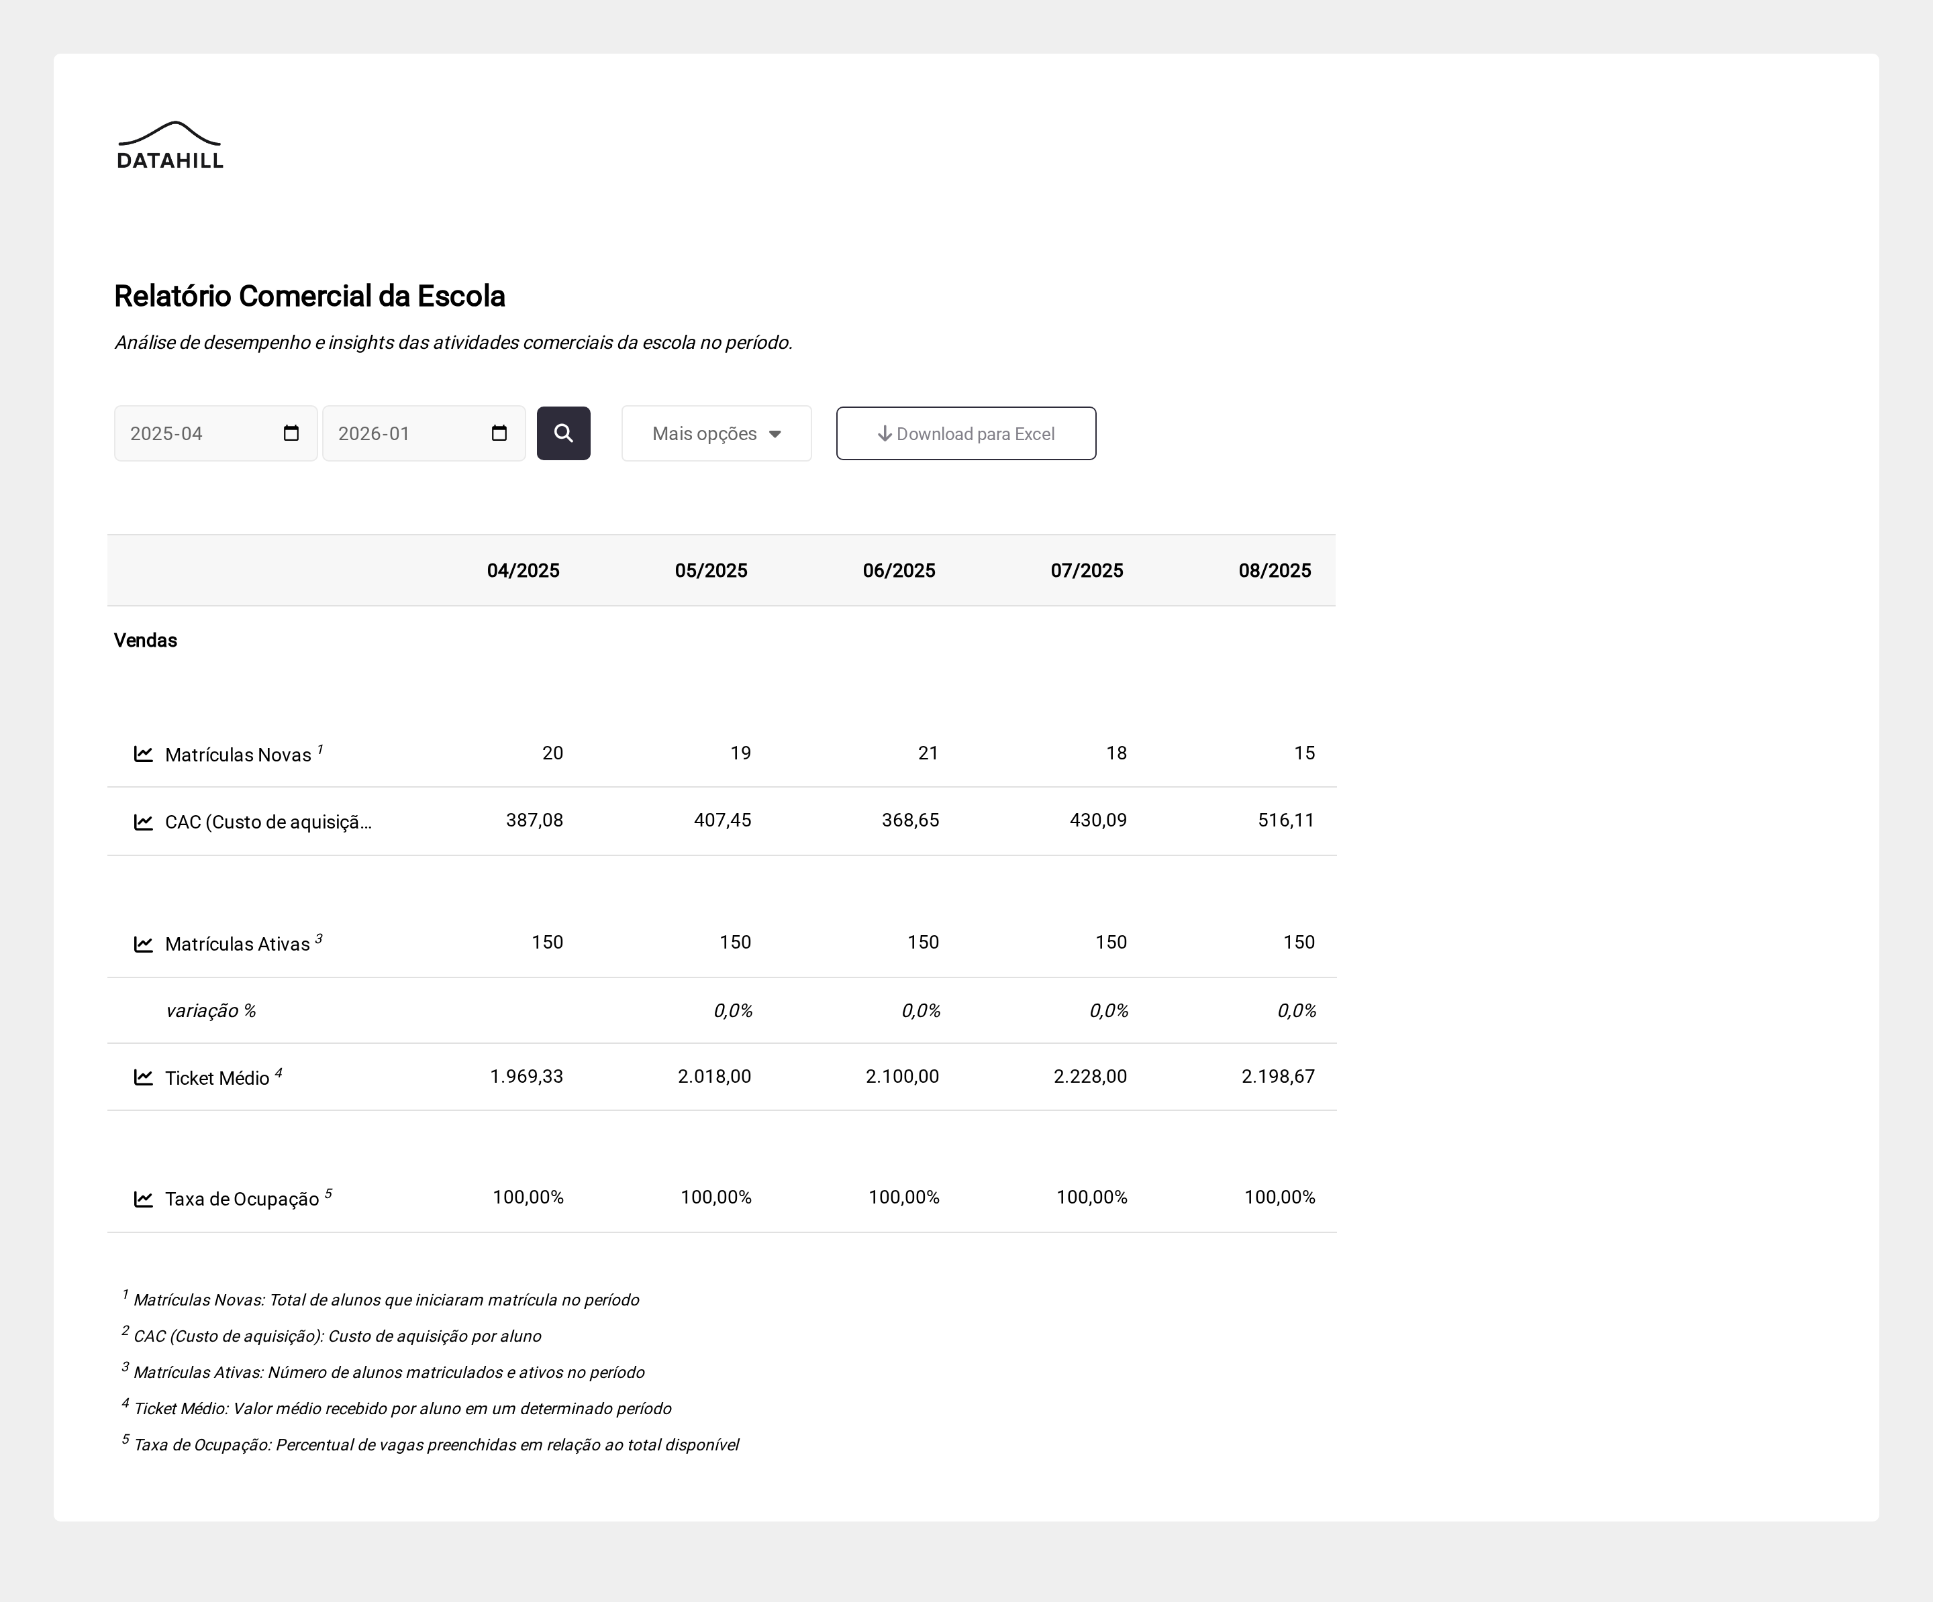Click the Matrículas Novas row label
Screen dimensions: 1933x1602
pyautogui.click(x=238, y=755)
